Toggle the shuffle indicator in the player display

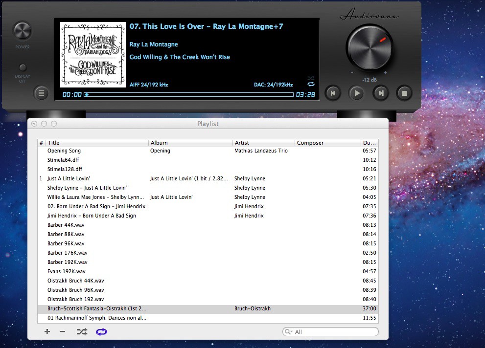pos(311,78)
